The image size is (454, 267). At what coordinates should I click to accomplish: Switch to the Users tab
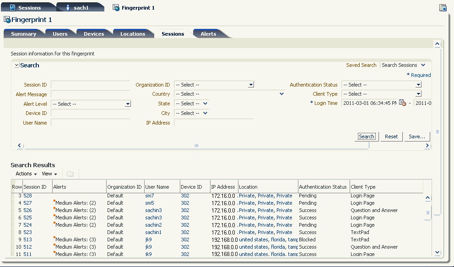point(60,33)
